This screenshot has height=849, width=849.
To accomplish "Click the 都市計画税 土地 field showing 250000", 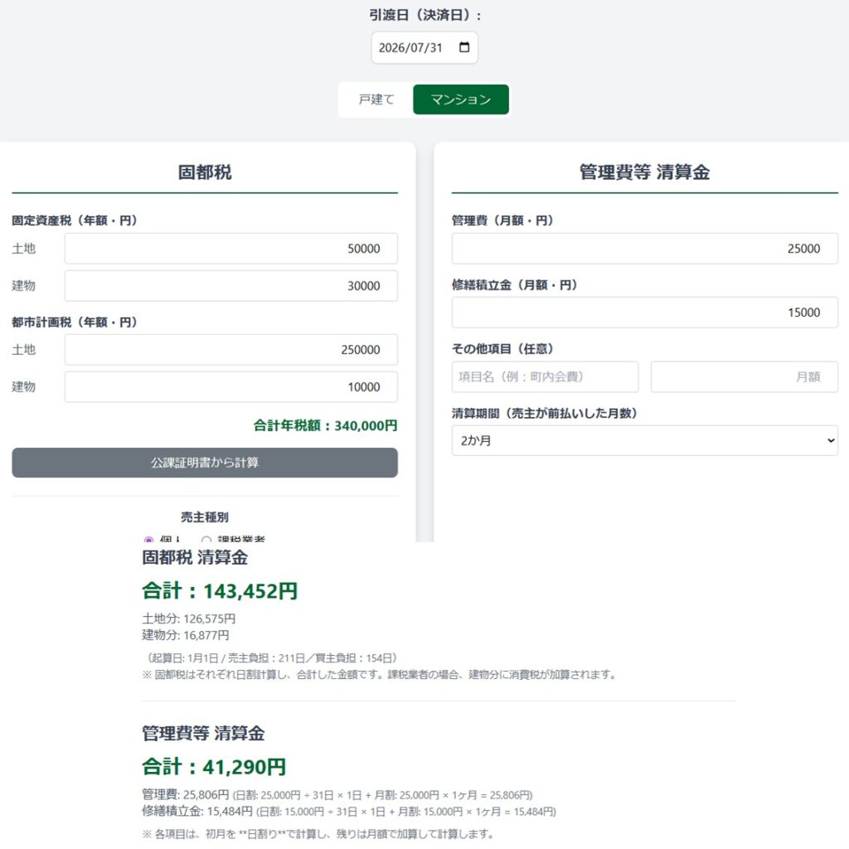I will pyautogui.click(x=230, y=350).
